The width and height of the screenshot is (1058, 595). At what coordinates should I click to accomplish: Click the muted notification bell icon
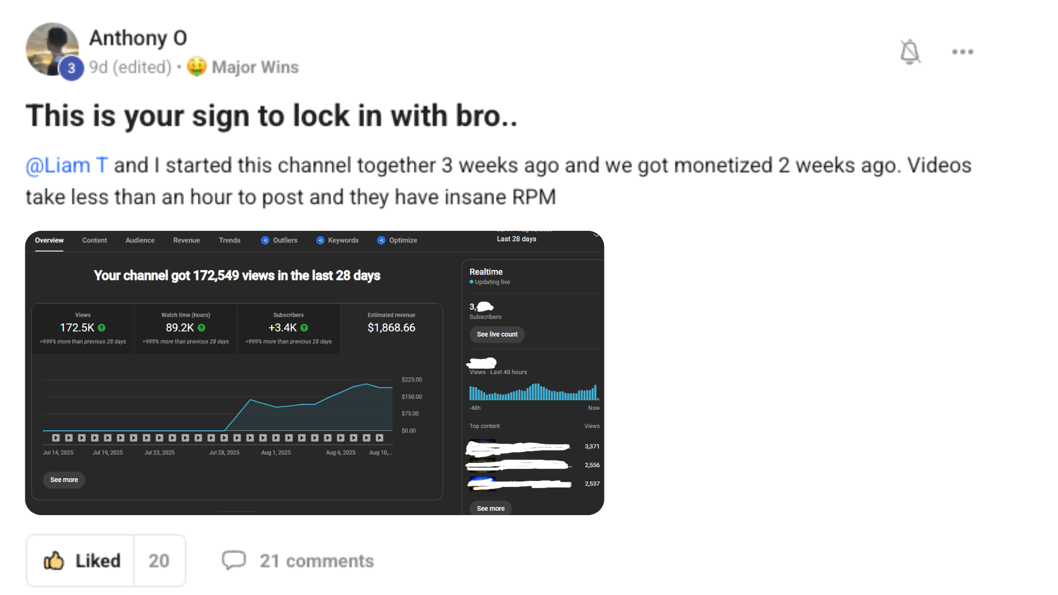(910, 52)
